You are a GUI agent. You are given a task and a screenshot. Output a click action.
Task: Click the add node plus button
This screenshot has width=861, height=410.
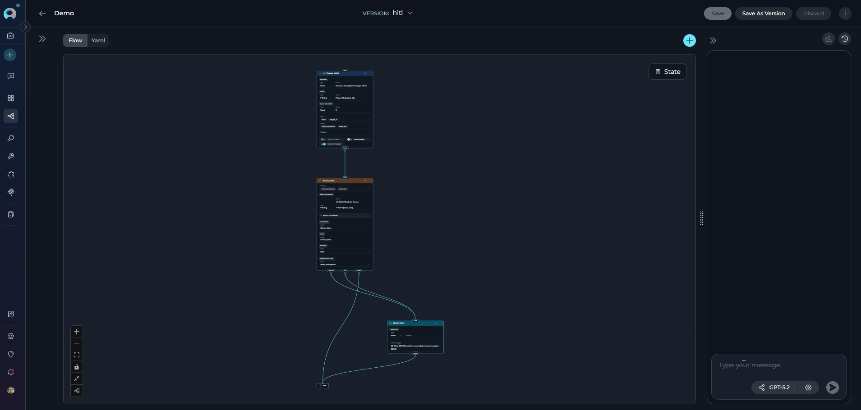click(689, 41)
